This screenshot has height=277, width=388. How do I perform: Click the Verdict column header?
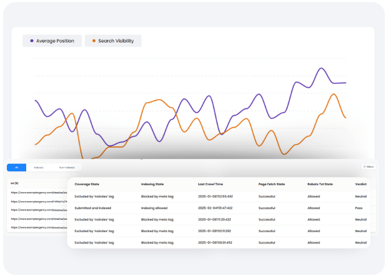tap(360, 184)
